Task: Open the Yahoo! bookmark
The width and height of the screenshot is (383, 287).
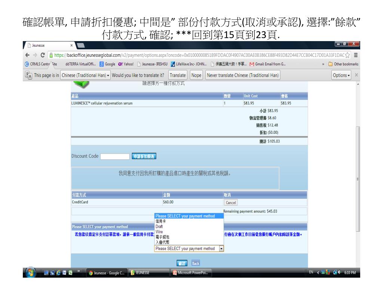Action: (x=126, y=64)
